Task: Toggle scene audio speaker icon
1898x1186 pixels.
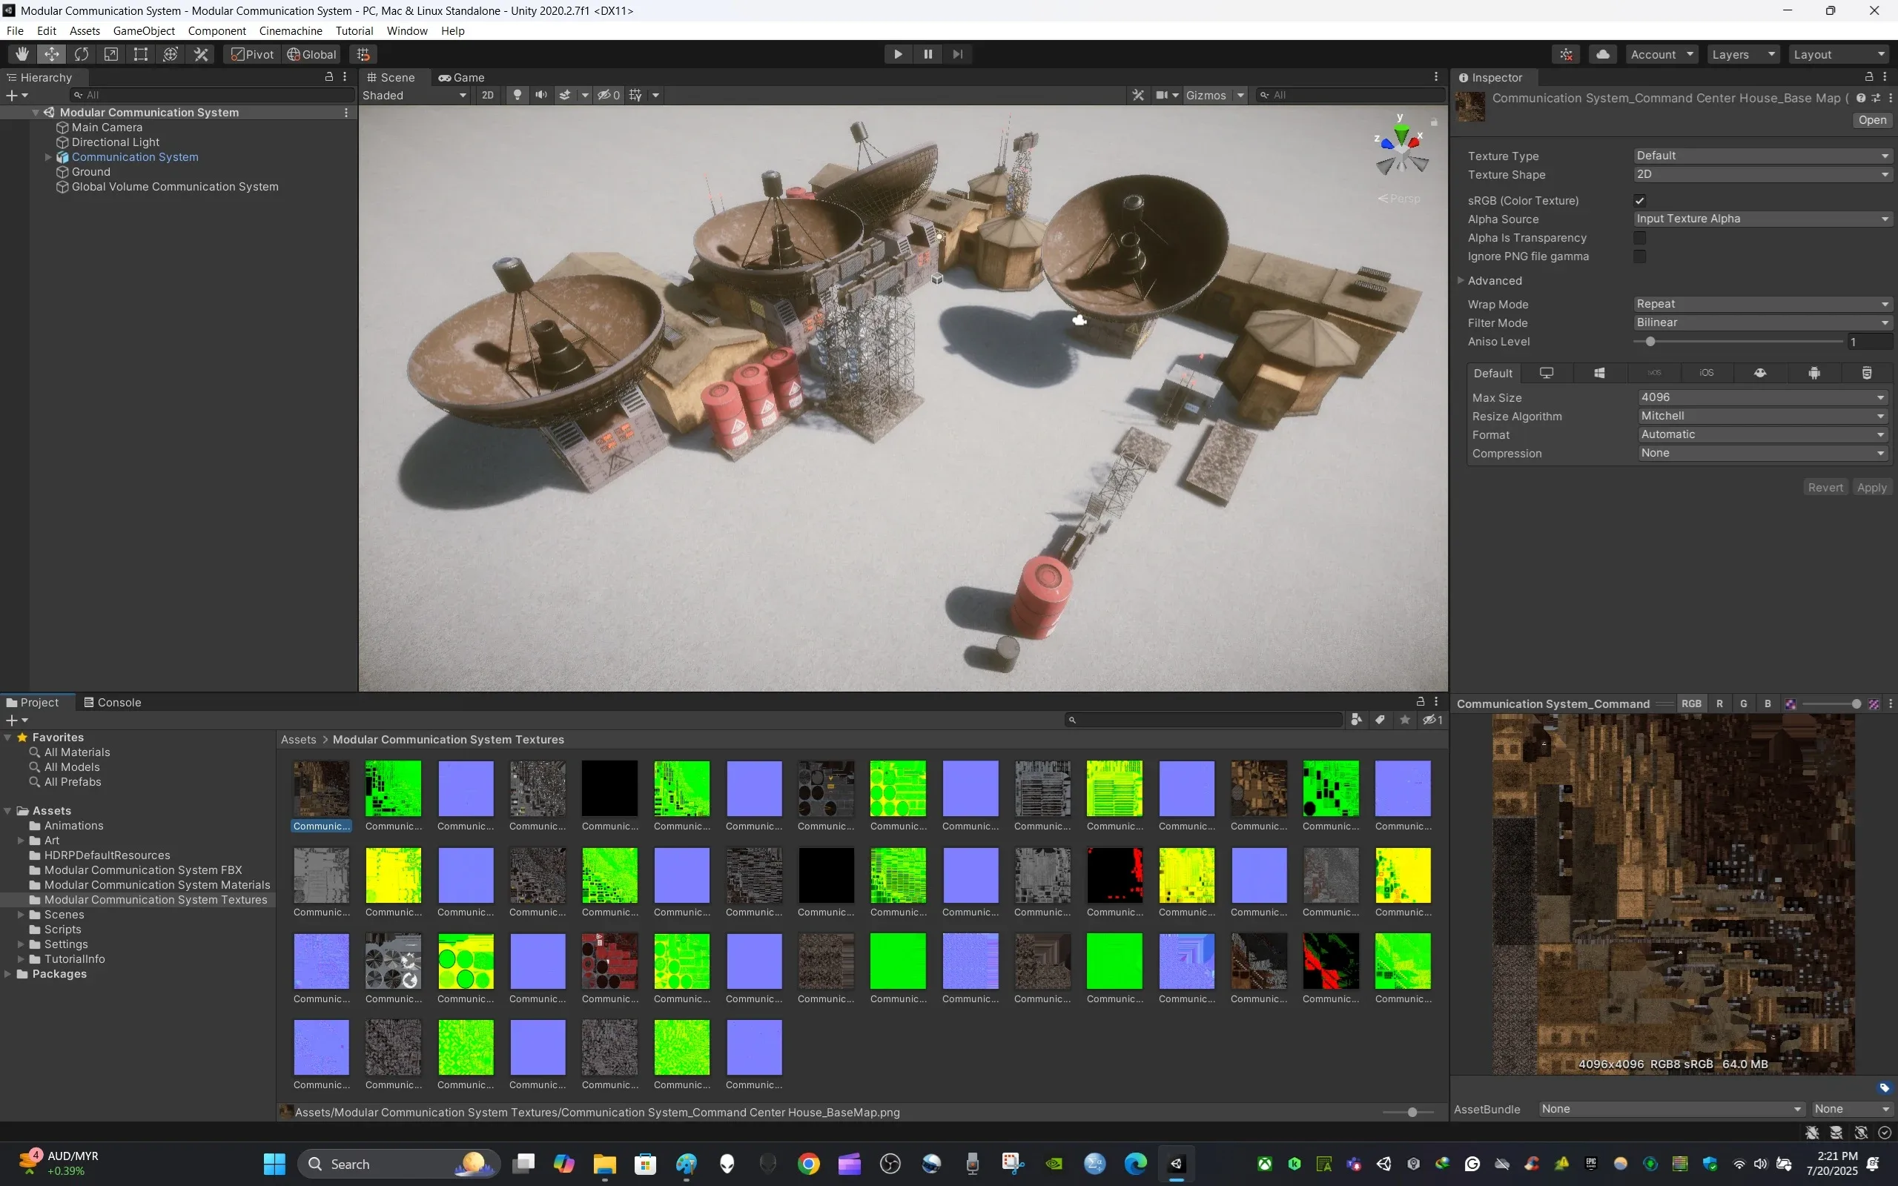Action: [x=540, y=95]
